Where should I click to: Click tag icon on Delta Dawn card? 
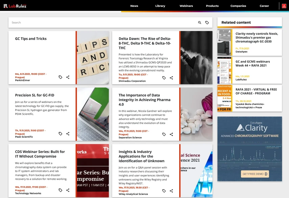click(x=164, y=78)
